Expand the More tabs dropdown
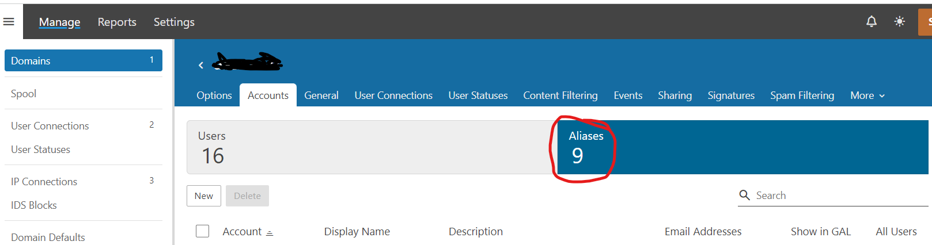The height and width of the screenshot is (245, 932). pos(867,95)
